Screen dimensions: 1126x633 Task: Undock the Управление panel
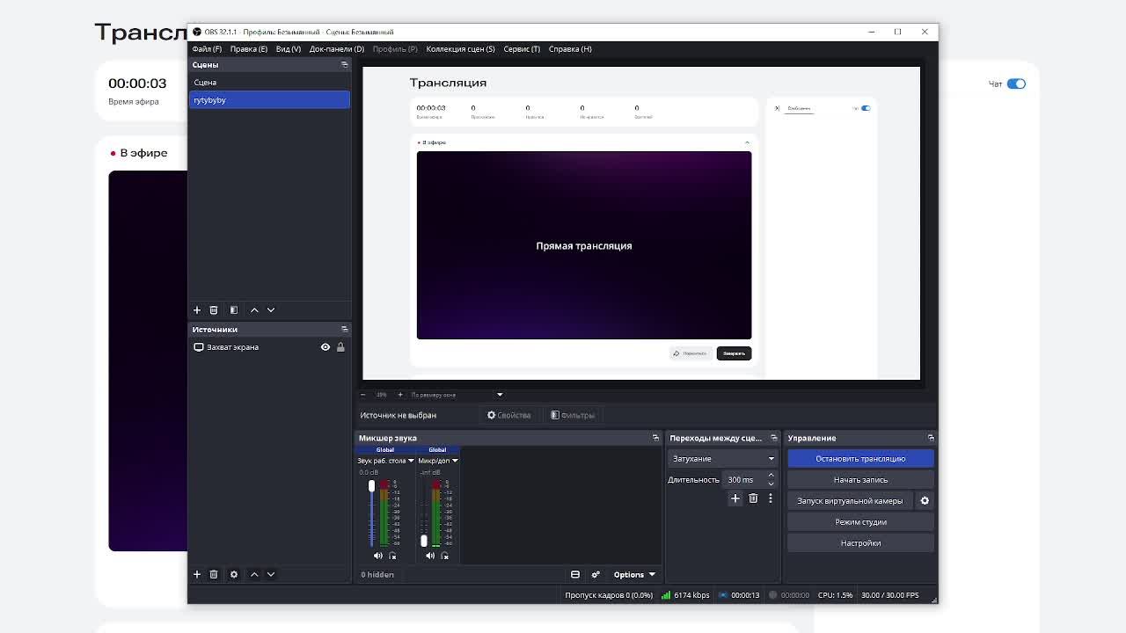pyautogui.click(x=931, y=438)
